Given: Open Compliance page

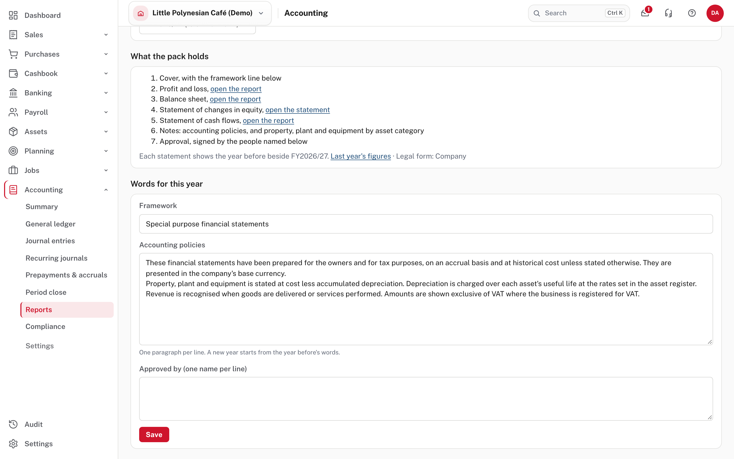Looking at the screenshot, I should (45, 327).
